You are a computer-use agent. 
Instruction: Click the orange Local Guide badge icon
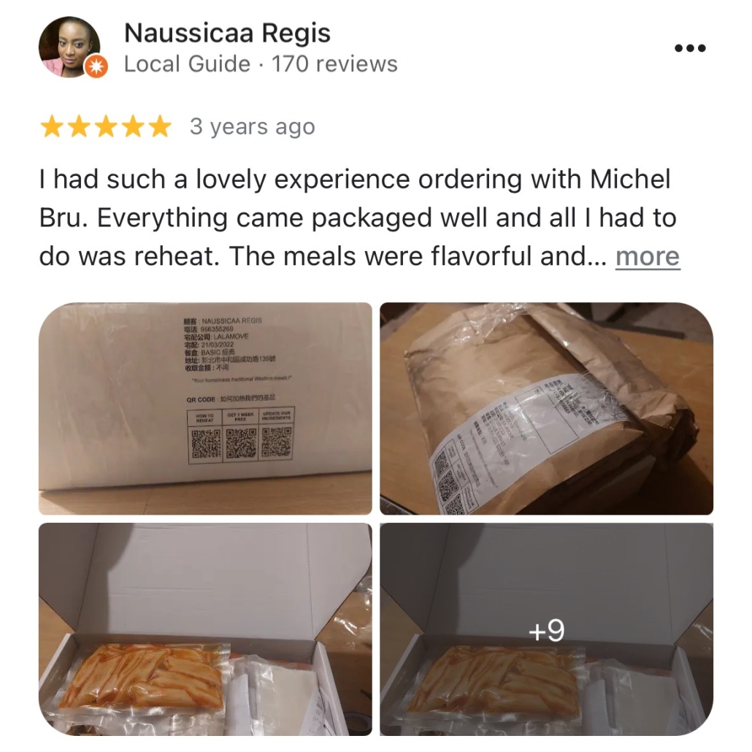pos(96,66)
